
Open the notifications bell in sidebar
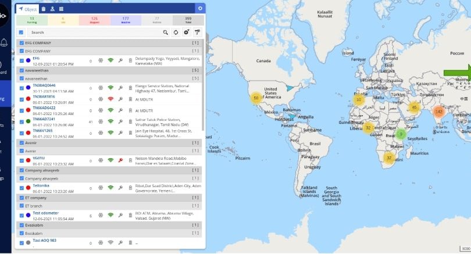(x=4, y=42)
